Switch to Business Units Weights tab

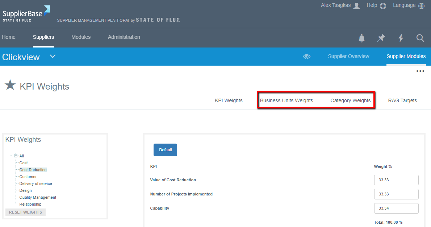[286, 100]
